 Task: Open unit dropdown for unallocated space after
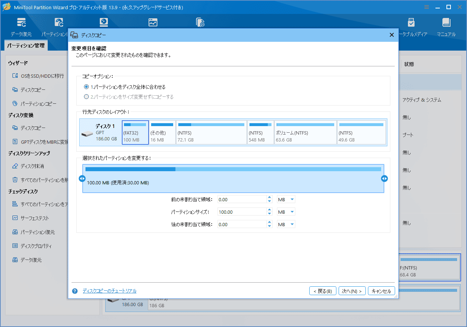(x=286, y=224)
